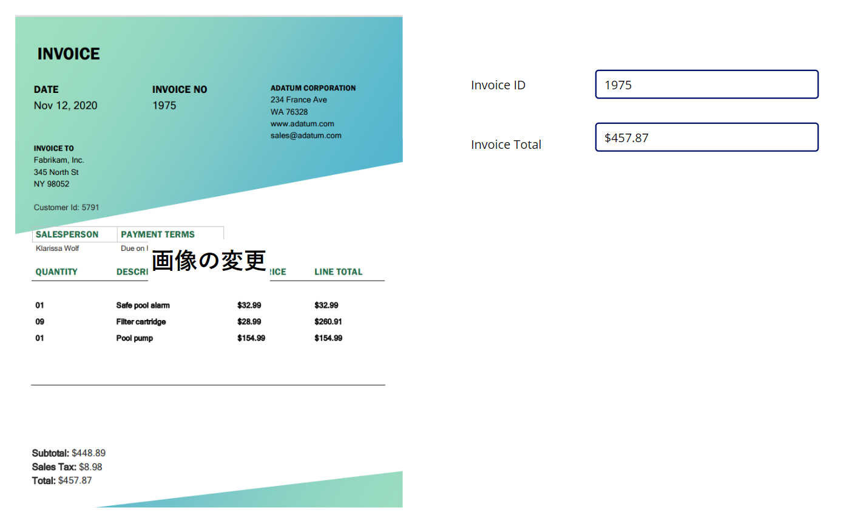Click the $28.99 unit price

pyautogui.click(x=249, y=322)
